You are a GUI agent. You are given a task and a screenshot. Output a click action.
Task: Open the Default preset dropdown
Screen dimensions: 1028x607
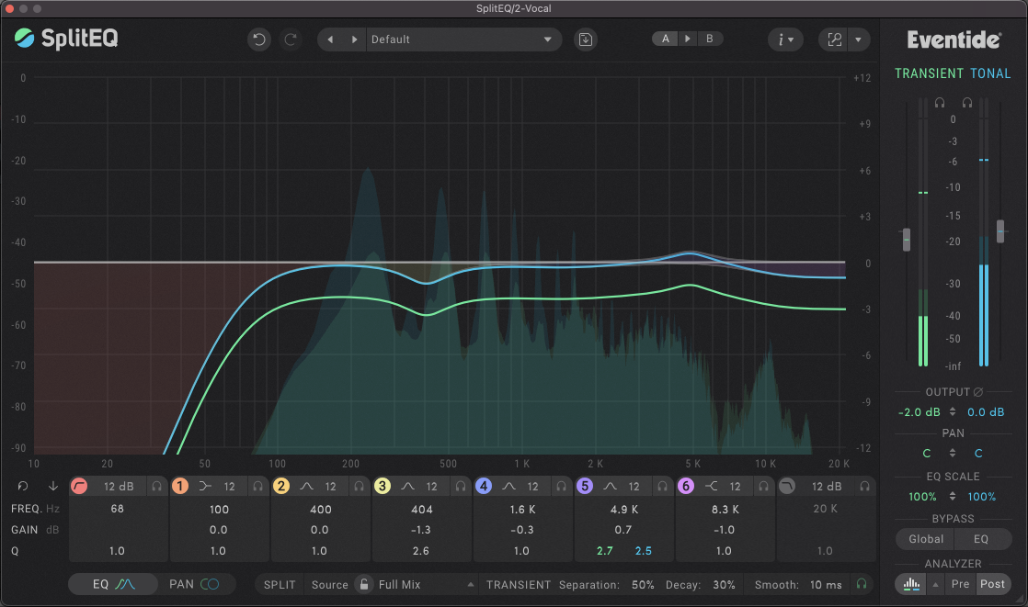click(463, 39)
